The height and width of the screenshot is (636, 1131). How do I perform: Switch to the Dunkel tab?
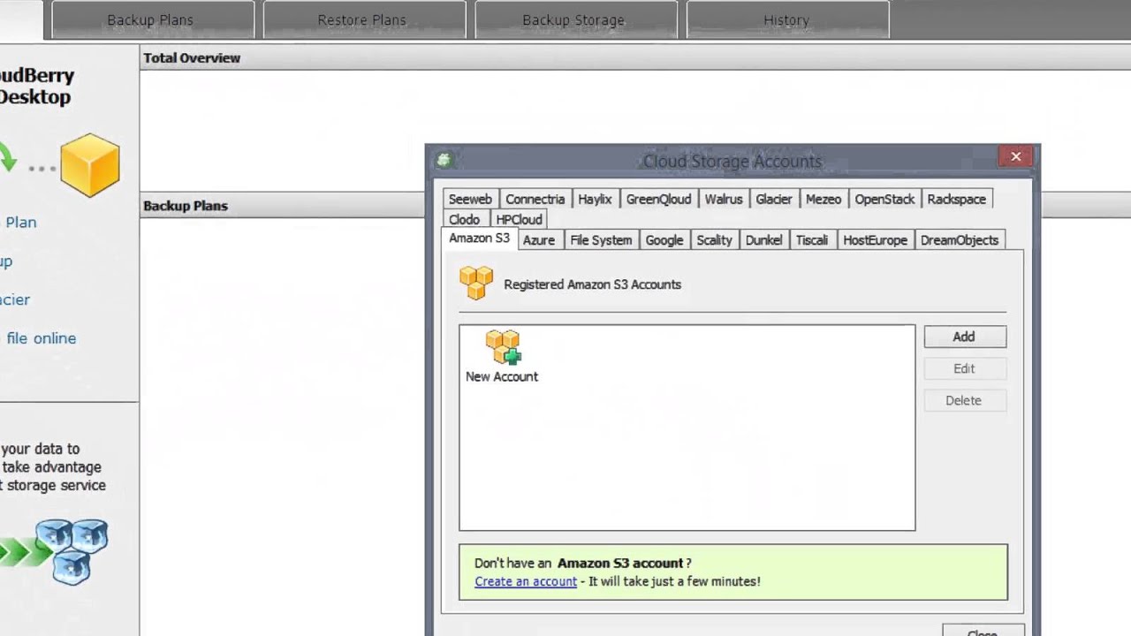[764, 240]
